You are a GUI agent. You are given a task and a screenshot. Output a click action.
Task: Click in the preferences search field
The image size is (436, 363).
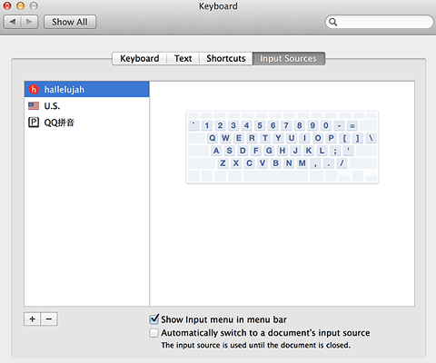coord(380,22)
